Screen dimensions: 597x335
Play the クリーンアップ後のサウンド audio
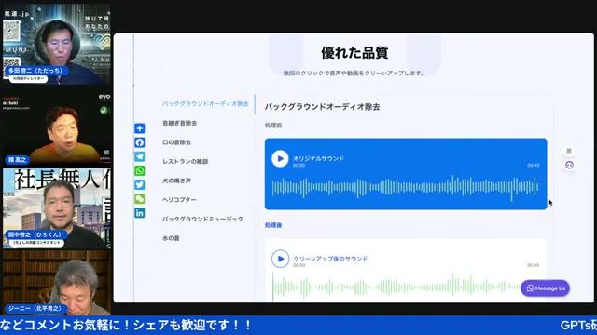point(280,259)
